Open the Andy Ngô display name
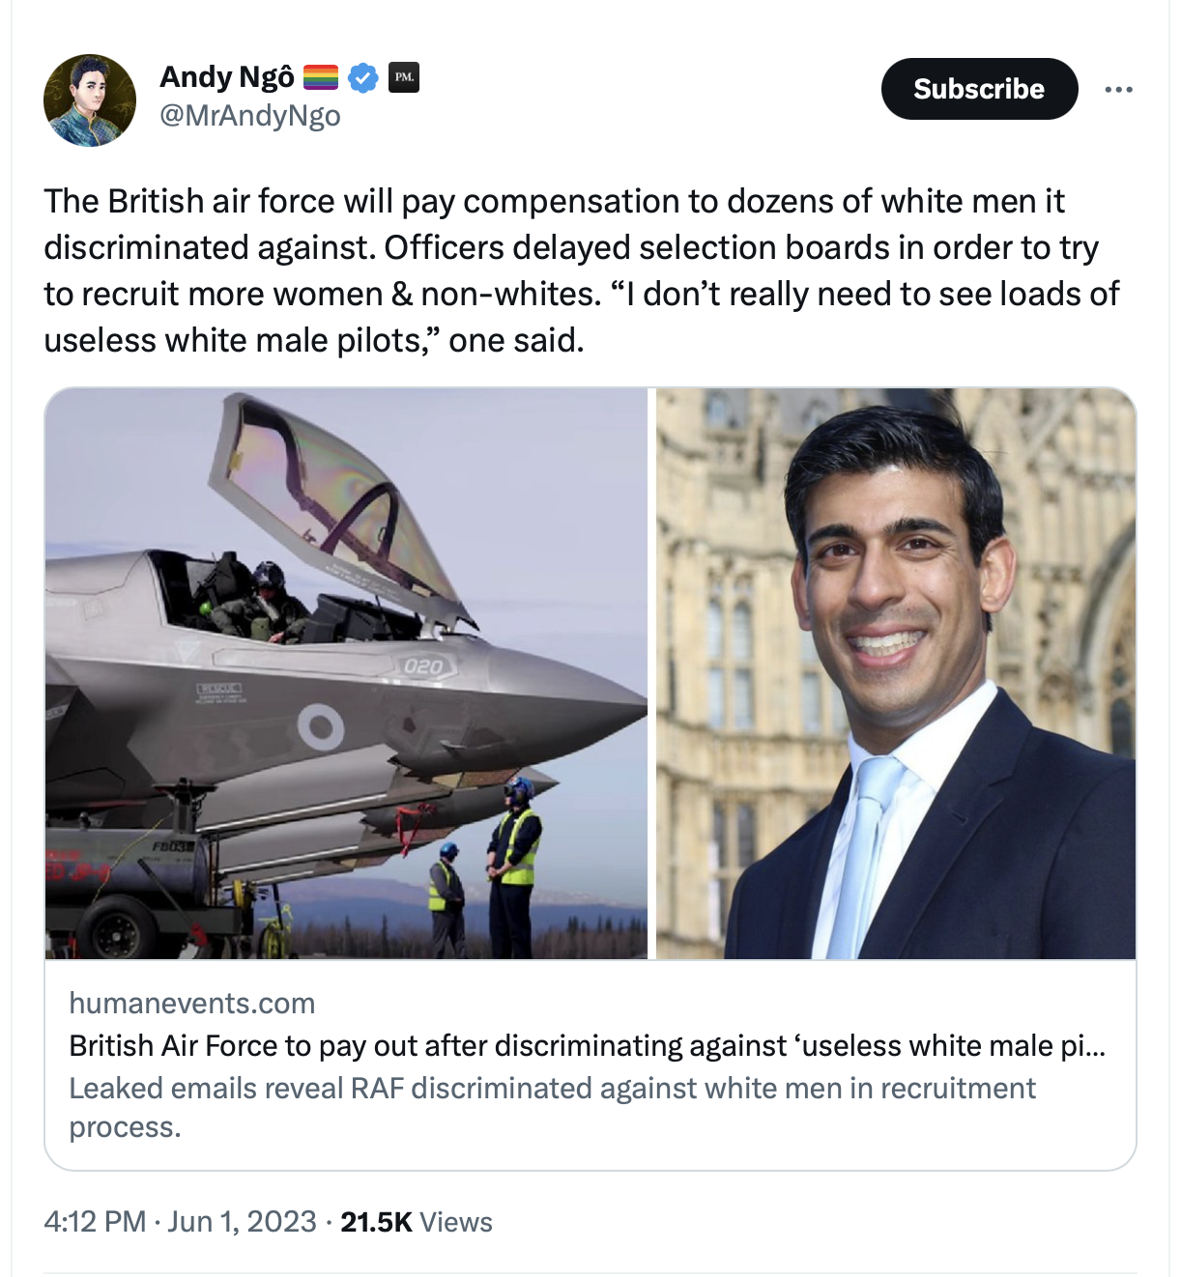 click(227, 76)
